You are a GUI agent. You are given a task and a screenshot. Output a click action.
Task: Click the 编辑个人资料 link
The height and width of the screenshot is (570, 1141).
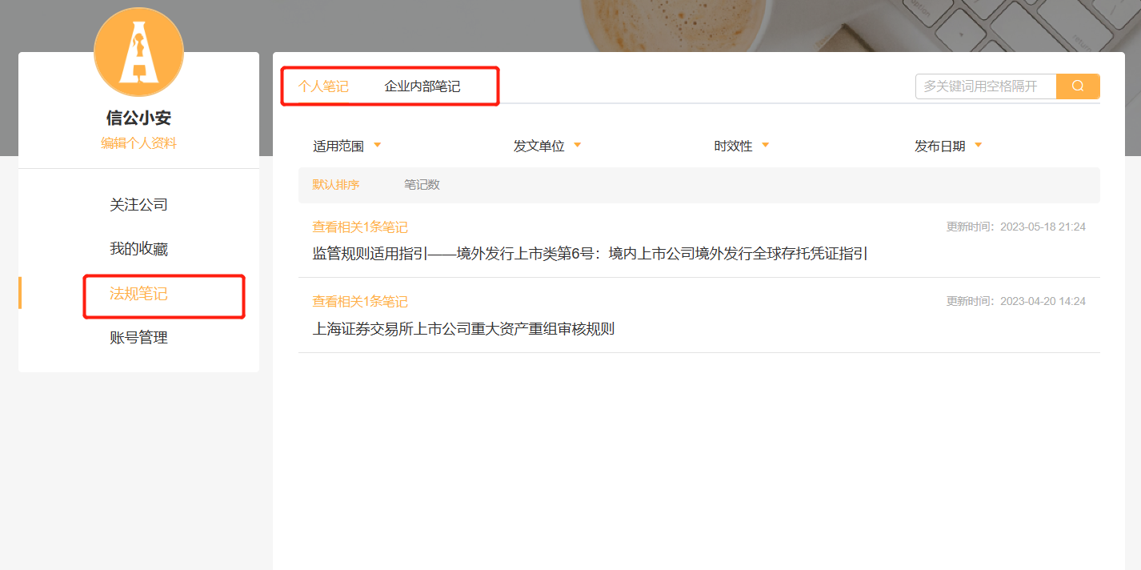pos(139,143)
